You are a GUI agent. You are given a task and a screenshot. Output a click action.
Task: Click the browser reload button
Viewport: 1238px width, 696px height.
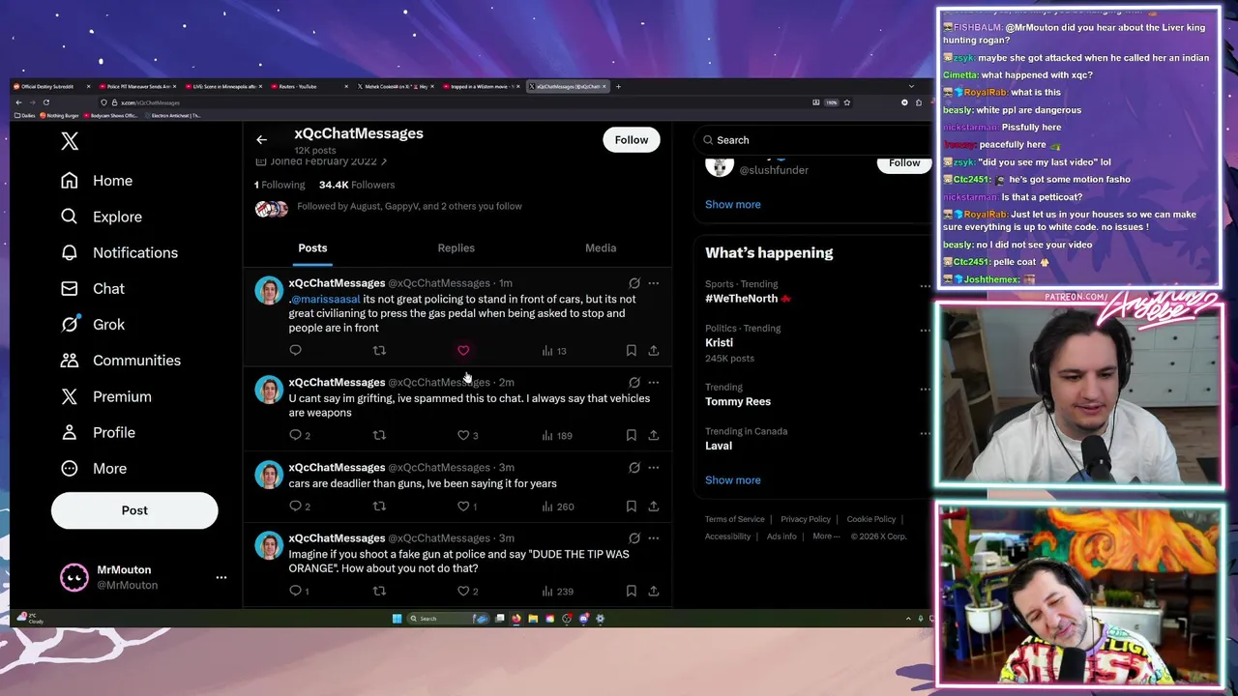(x=45, y=102)
